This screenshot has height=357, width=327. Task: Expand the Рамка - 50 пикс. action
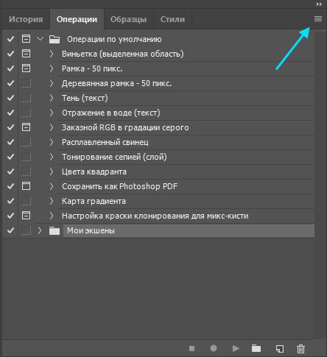point(51,68)
